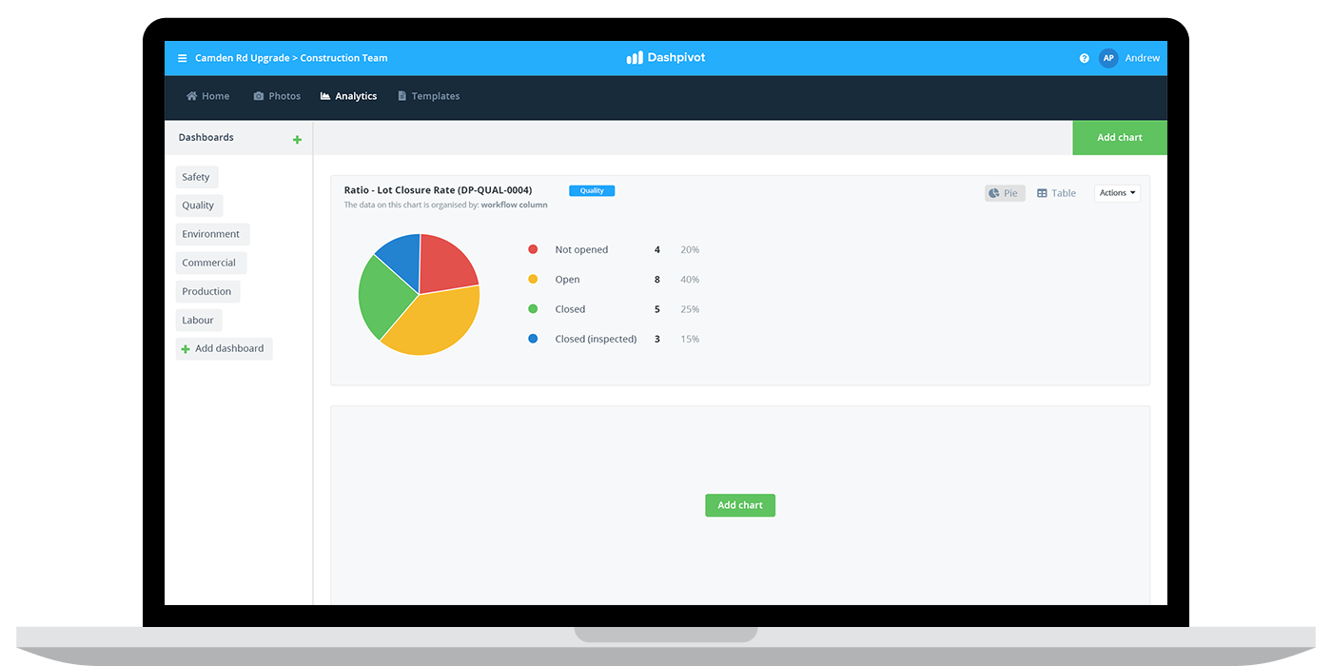Open the Production dashboard
This screenshot has width=1332, height=666.
(207, 291)
